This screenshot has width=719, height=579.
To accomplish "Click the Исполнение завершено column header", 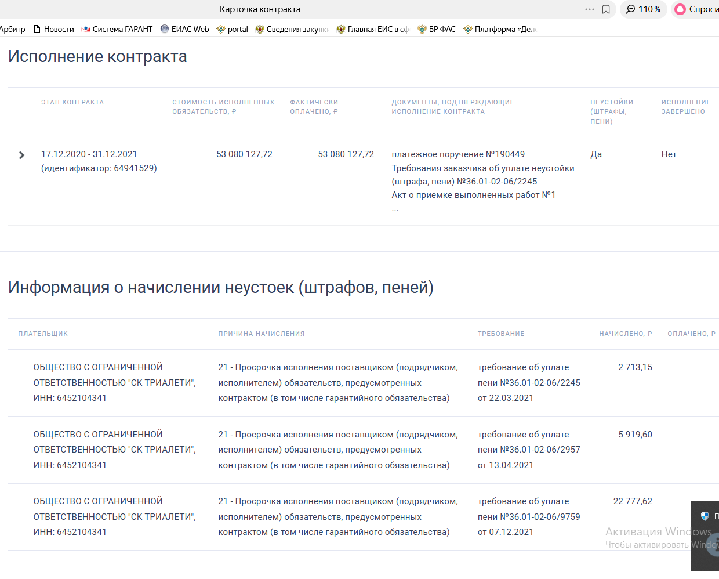I will pyautogui.click(x=686, y=107).
